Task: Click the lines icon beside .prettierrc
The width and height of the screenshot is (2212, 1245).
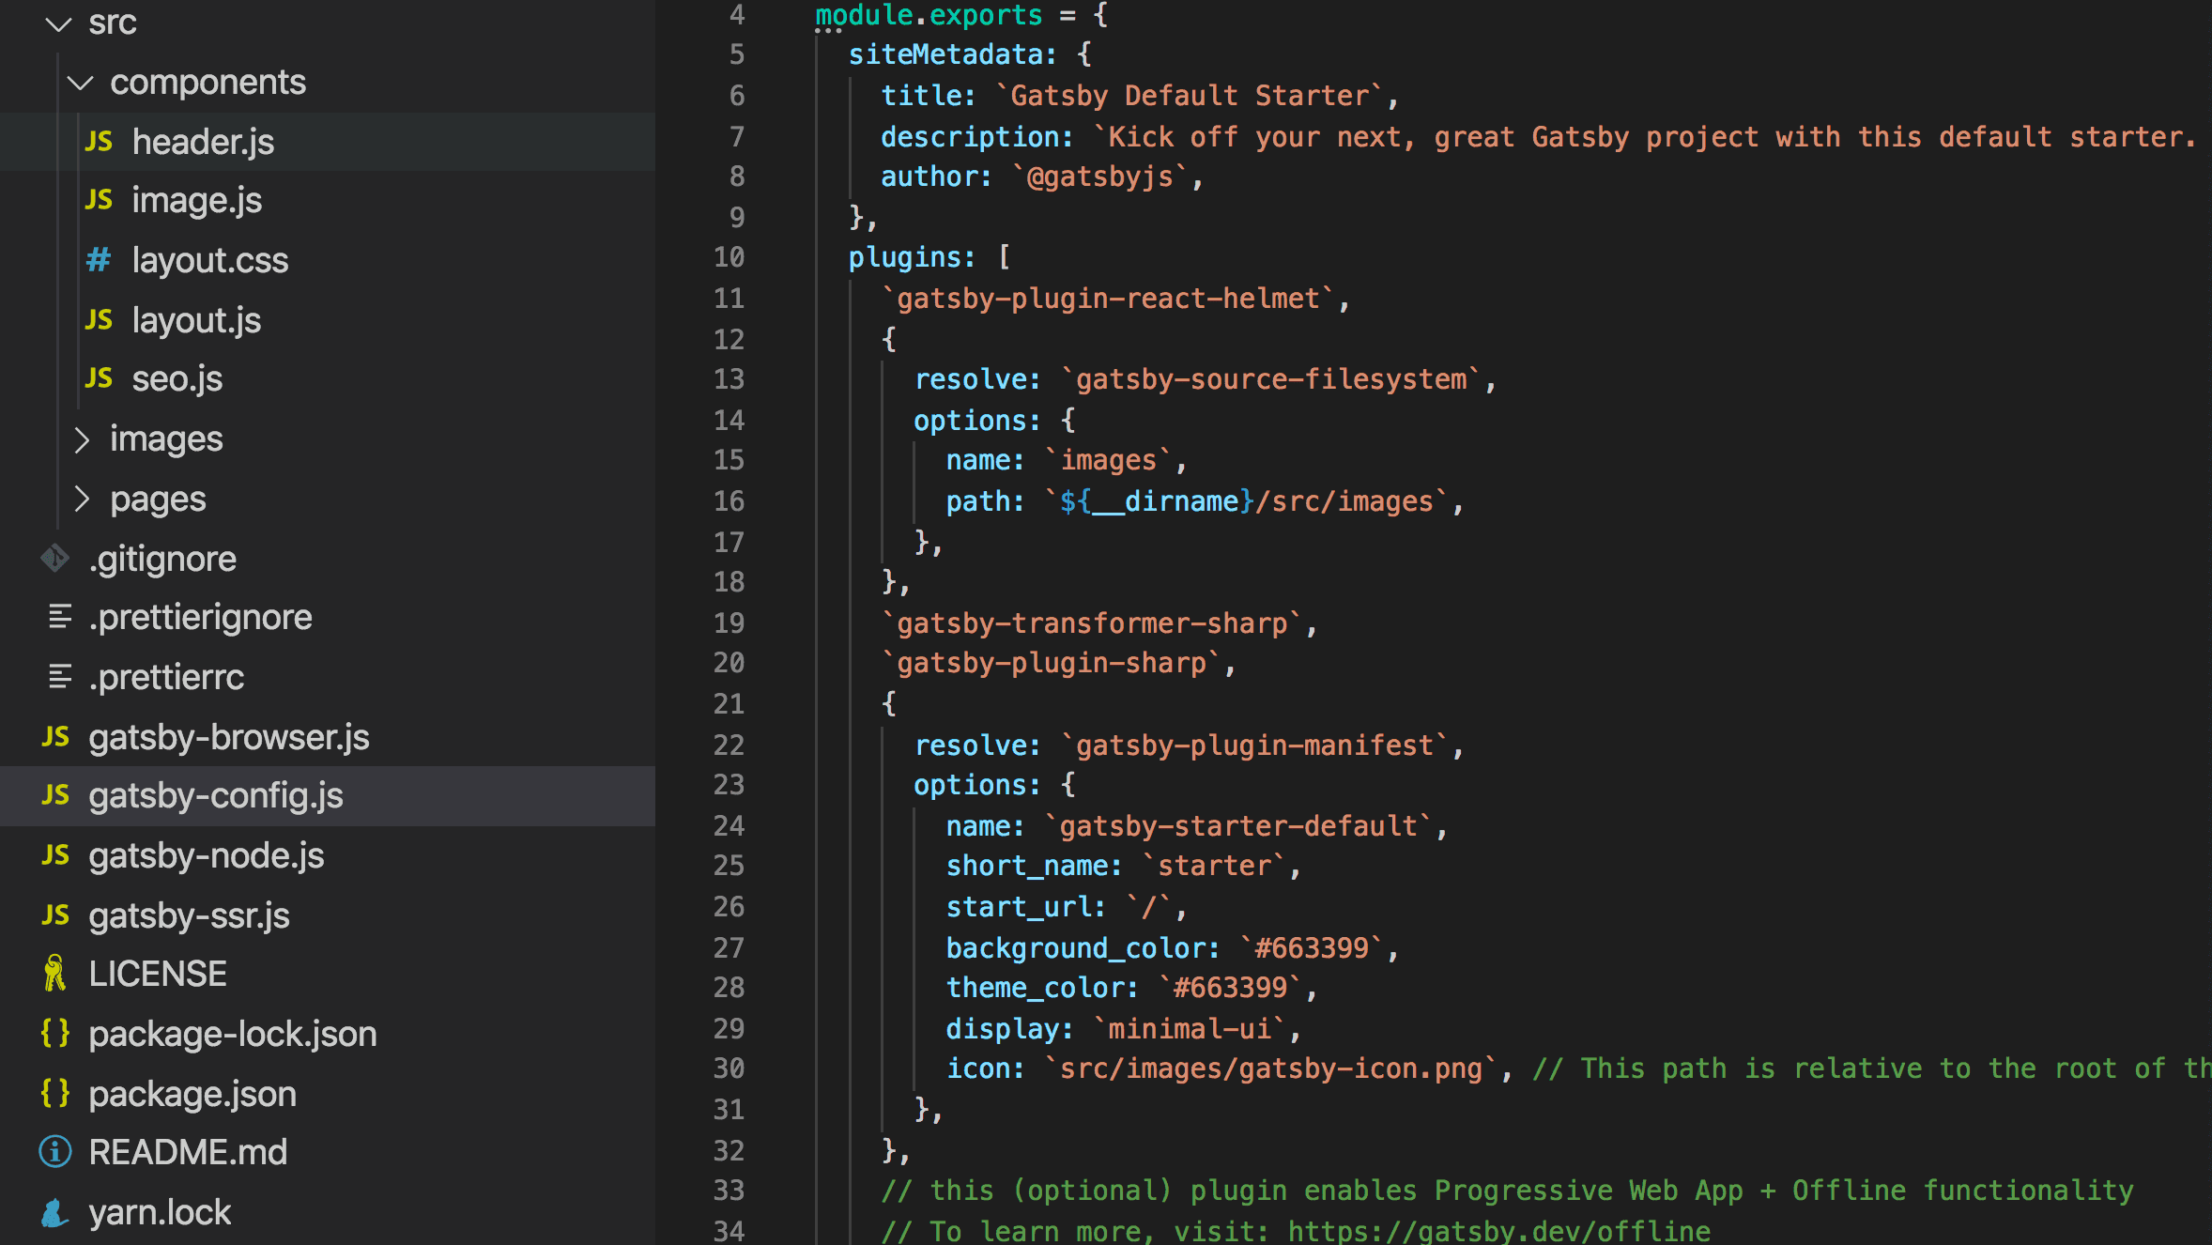Action: (x=59, y=677)
